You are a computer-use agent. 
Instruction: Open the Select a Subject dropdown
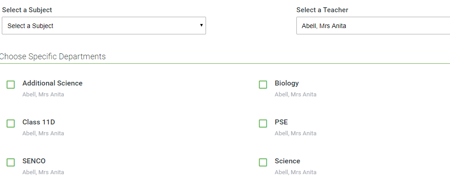103,26
